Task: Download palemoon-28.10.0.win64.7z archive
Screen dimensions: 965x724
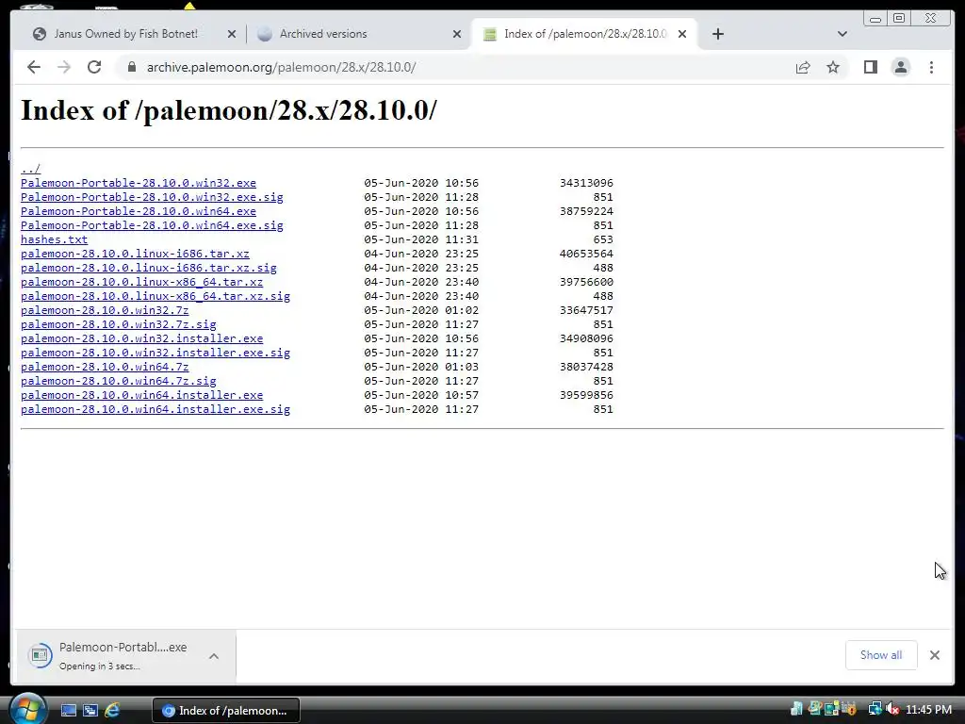Action: point(105,367)
